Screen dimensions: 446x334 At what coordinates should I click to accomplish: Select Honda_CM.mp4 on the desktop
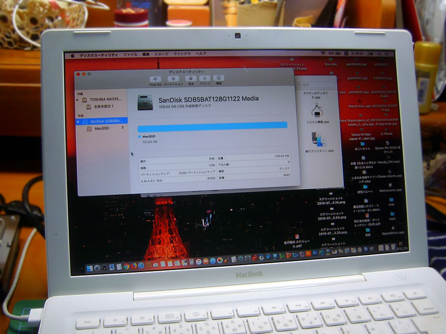point(389,160)
